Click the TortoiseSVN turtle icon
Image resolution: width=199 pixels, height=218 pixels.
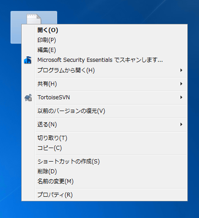[x=28, y=97]
